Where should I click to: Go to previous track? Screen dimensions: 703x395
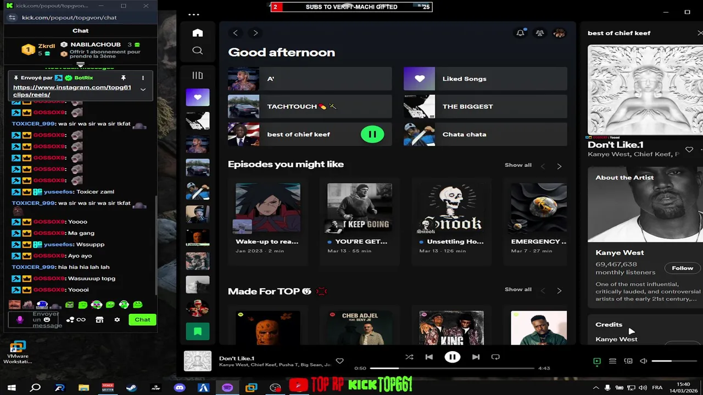pyautogui.click(x=429, y=357)
